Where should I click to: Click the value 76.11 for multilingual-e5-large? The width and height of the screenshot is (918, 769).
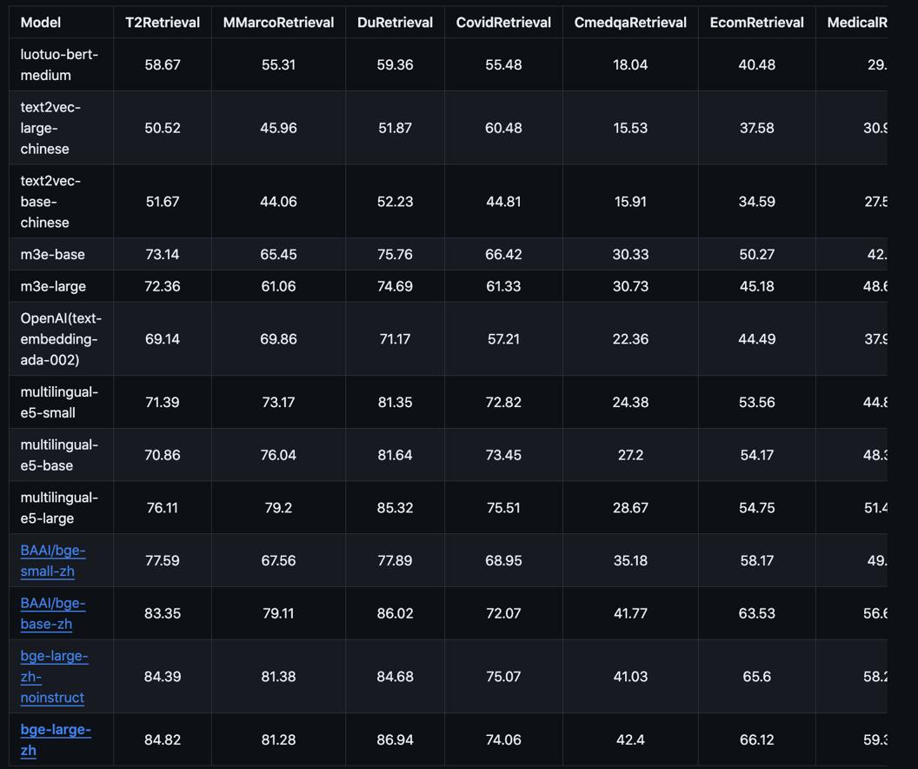coord(163,507)
